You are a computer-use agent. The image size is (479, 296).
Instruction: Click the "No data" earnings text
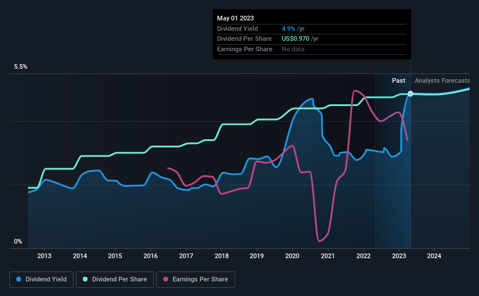coord(293,49)
